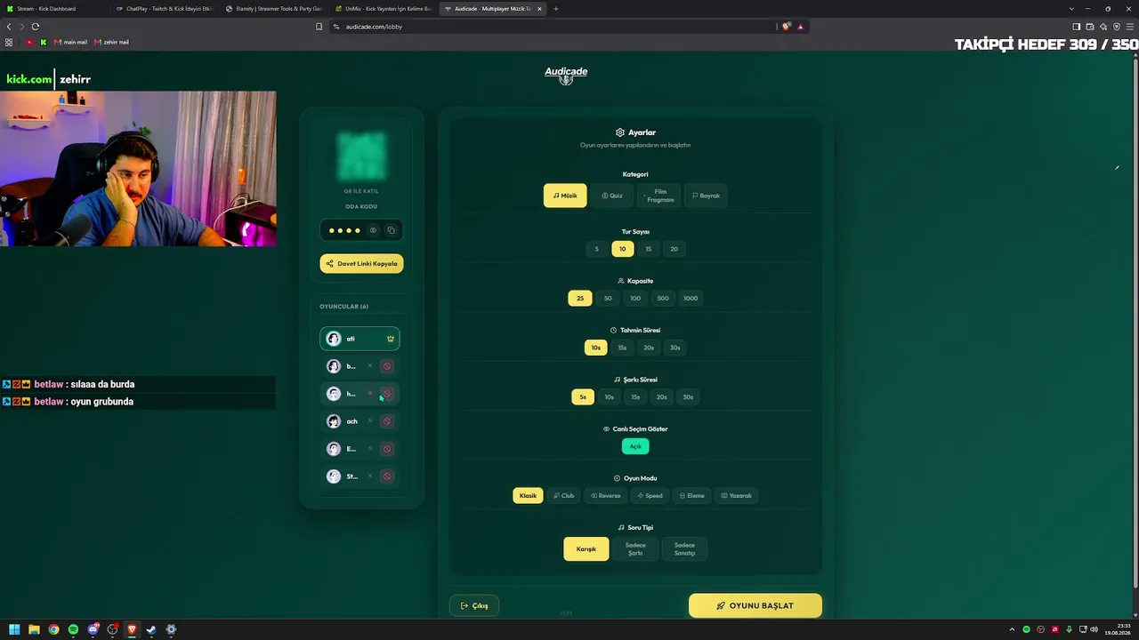Open the 'main mail' bookmark
Viewport: 1139px width, 640px height.
click(x=70, y=42)
